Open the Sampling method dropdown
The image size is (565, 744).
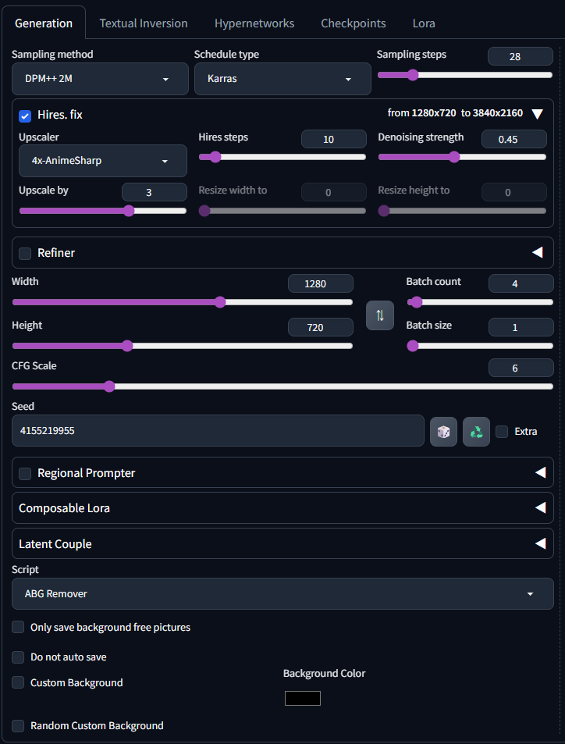tap(101, 79)
